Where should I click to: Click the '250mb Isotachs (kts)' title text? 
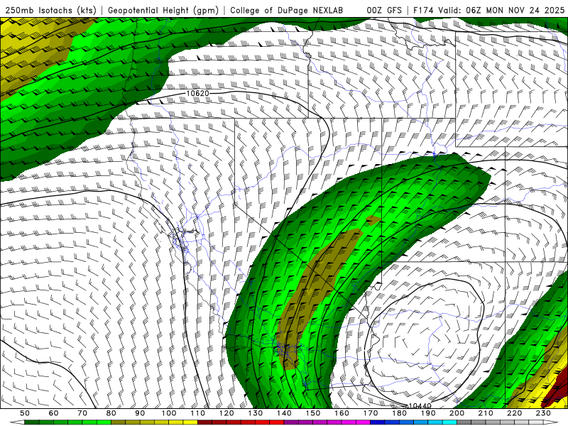51,10
